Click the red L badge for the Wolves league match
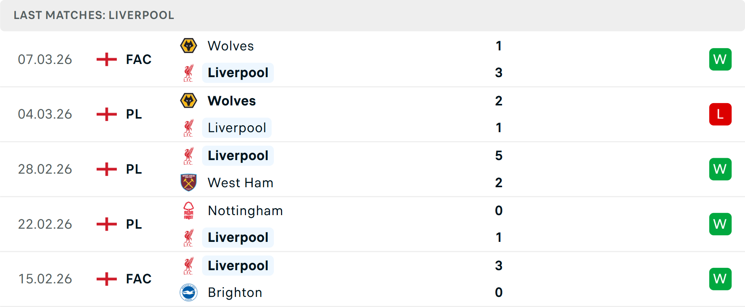The image size is (745, 307). pyautogui.click(x=720, y=114)
